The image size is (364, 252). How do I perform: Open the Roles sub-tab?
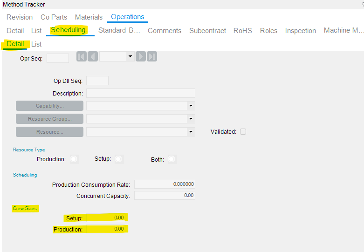click(268, 31)
